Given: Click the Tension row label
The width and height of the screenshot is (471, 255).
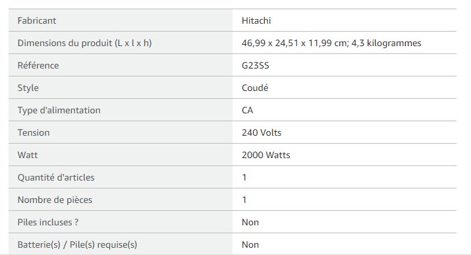Looking at the screenshot, I should (34, 132).
